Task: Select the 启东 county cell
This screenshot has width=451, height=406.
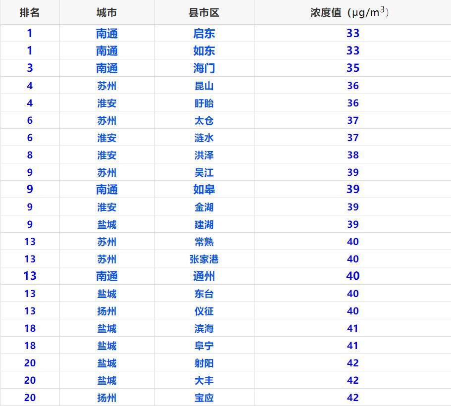Action: point(204,33)
